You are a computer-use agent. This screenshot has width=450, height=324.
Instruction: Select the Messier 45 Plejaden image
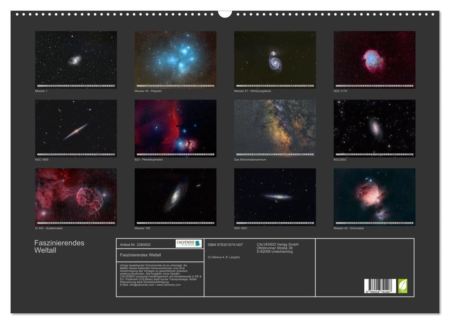pyautogui.click(x=175, y=60)
